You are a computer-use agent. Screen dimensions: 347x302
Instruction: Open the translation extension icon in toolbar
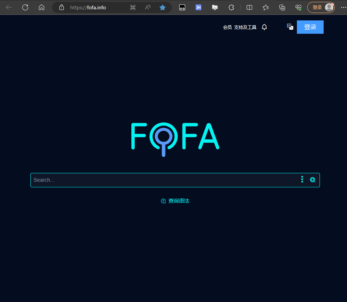coord(215,7)
